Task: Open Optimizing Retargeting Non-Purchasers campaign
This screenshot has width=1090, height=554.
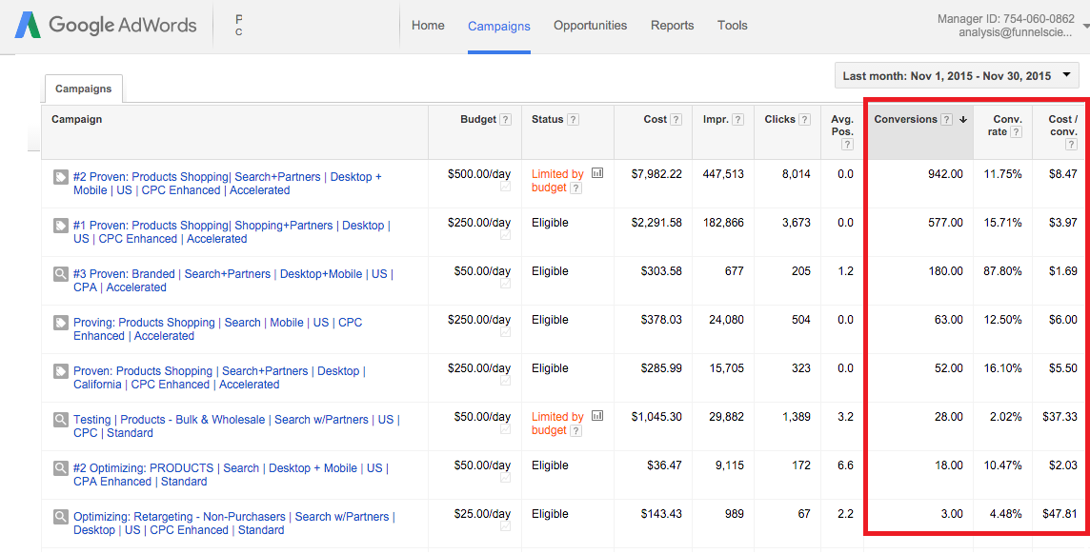Action: [234, 524]
